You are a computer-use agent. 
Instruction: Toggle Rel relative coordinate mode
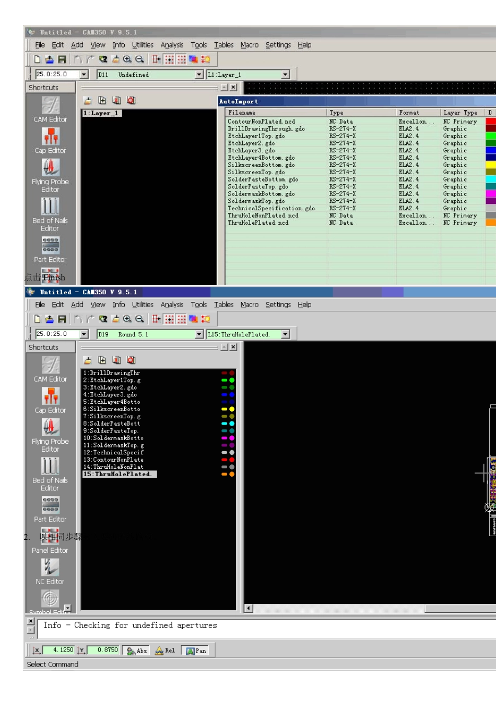[x=165, y=650]
